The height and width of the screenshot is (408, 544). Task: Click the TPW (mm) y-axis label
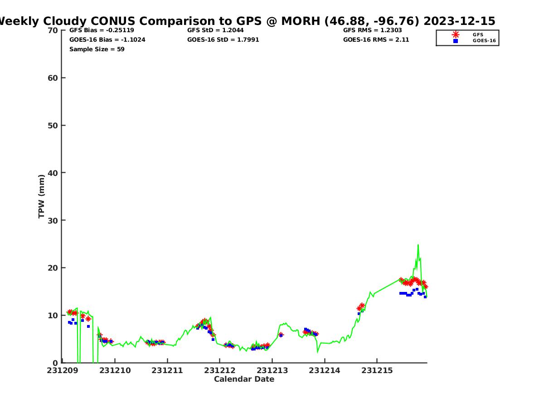[x=42, y=196]
